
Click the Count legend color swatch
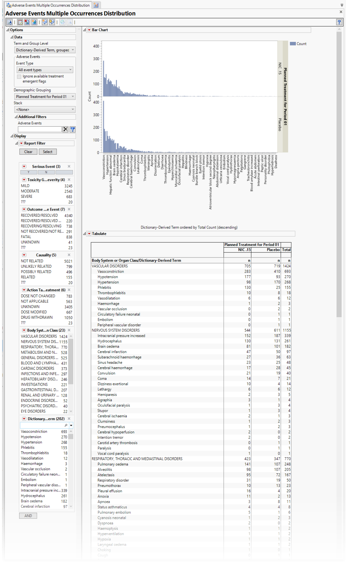(x=293, y=44)
